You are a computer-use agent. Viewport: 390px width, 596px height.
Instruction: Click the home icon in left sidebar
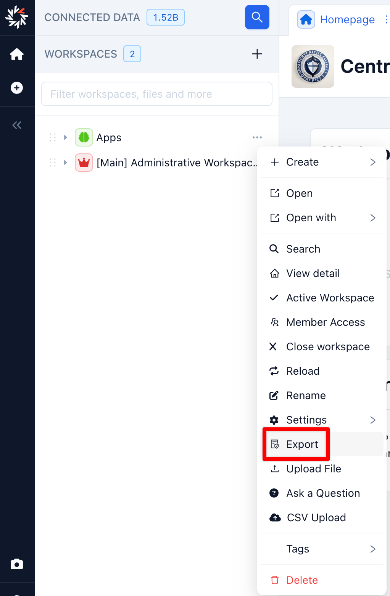click(x=17, y=54)
